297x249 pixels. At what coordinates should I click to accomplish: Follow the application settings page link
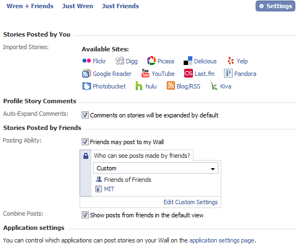[x=222, y=240]
